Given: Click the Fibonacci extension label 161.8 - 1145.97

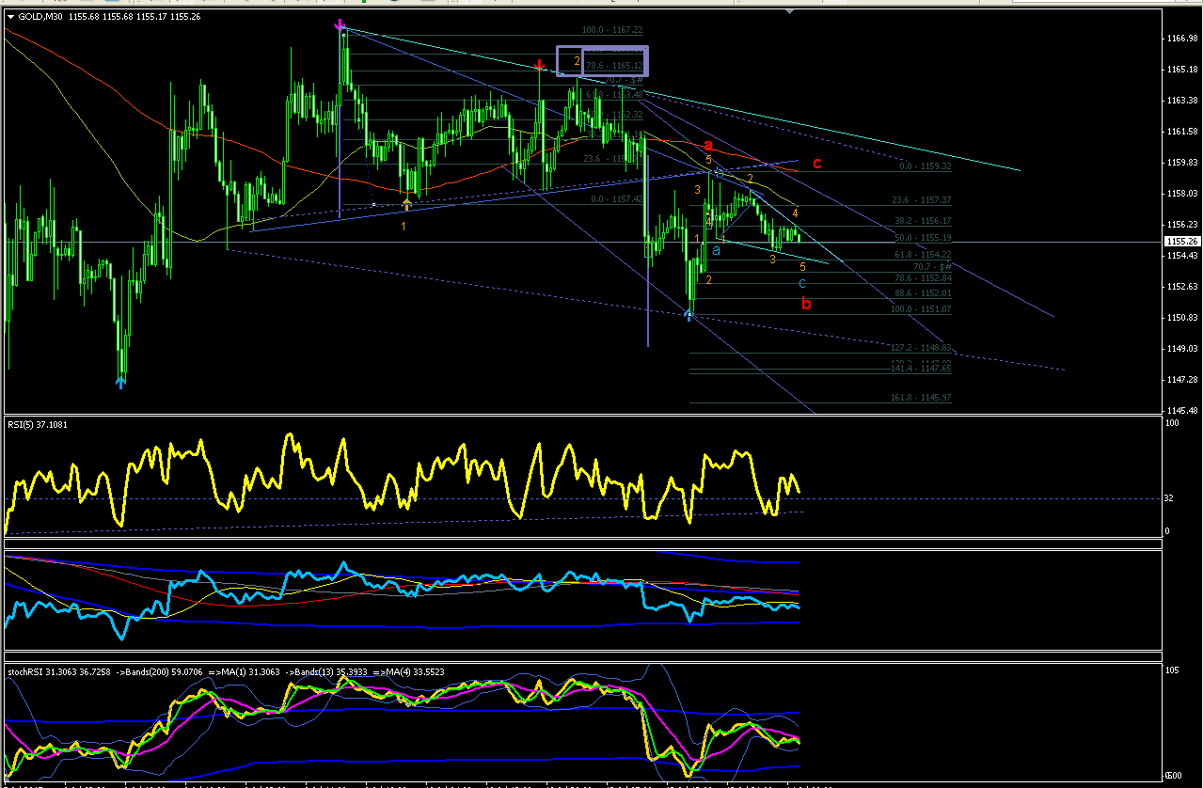Looking at the screenshot, I should pos(921,398).
